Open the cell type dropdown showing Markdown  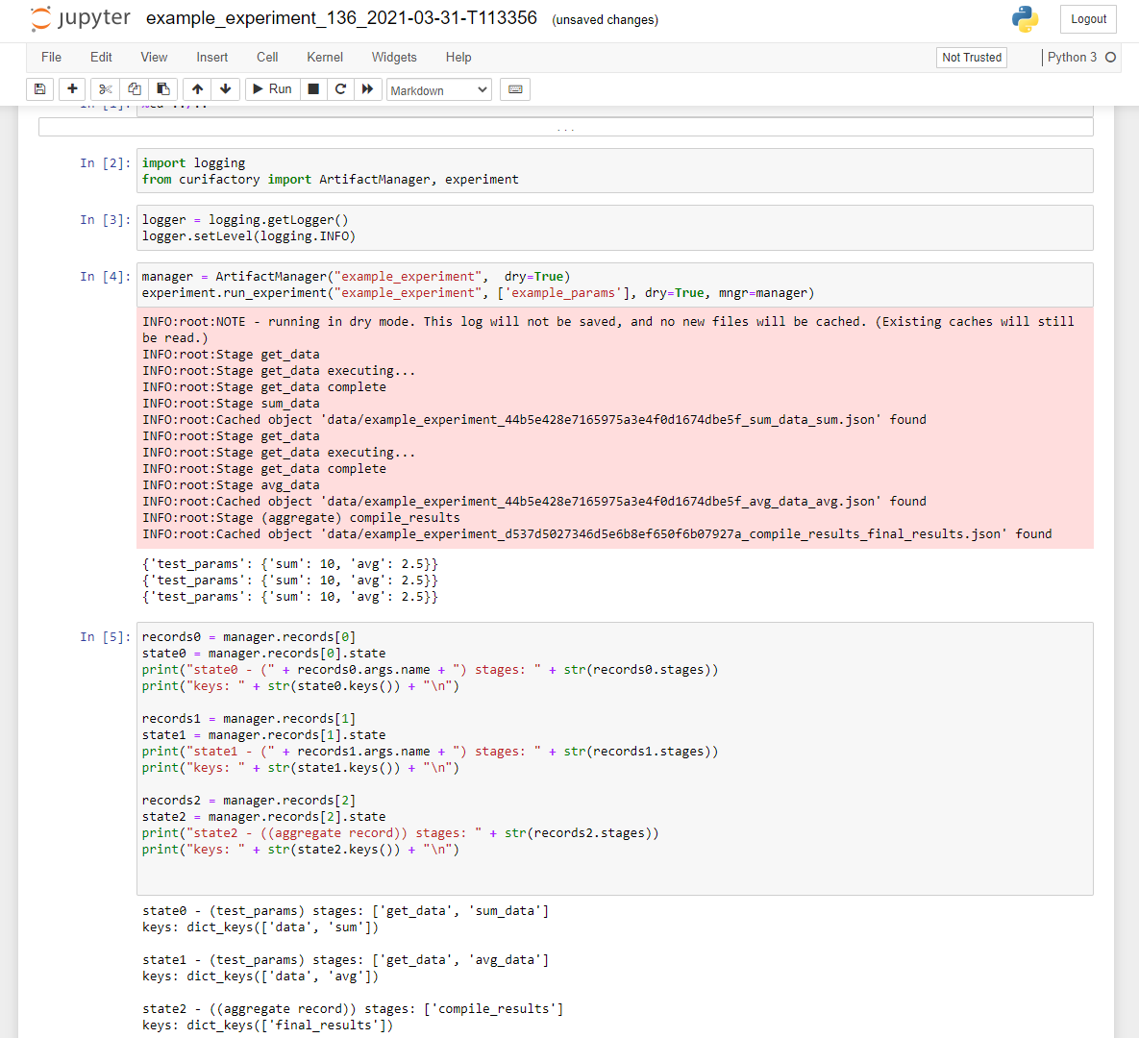tap(438, 89)
